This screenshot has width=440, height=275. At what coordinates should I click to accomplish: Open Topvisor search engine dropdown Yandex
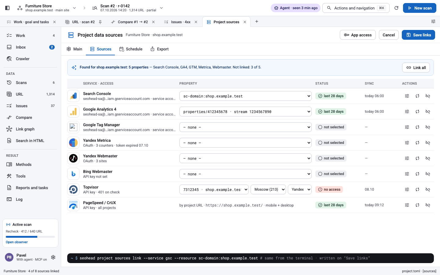300,189
